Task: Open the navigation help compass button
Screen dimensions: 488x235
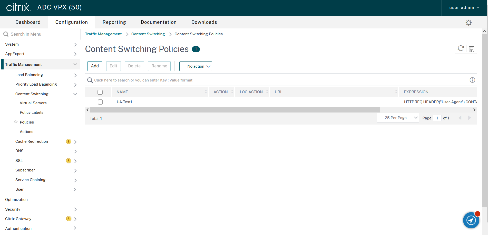Action: [471, 220]
